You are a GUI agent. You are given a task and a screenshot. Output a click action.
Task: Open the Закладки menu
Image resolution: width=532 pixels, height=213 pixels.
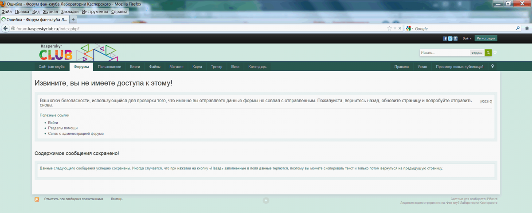coord(70,12)
